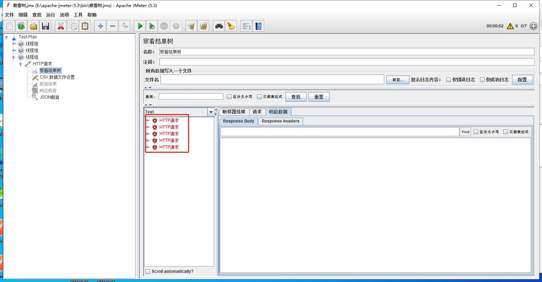Click the 浏览 browse button
Image resolution: width=542 pixels, height=282 pixels.
[x=398, y=80]
